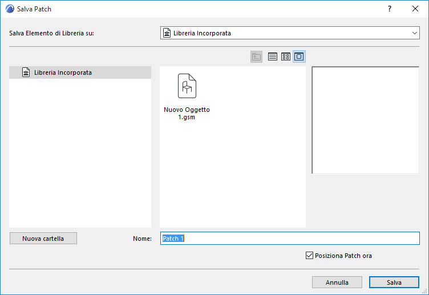The height and width of the screenshot is (295, 429).
Task: Open the Libreria Incorporata destination dropdown
Action: (x=290, y=33)
